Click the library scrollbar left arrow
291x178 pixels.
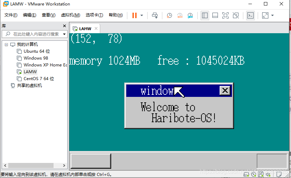5,165
